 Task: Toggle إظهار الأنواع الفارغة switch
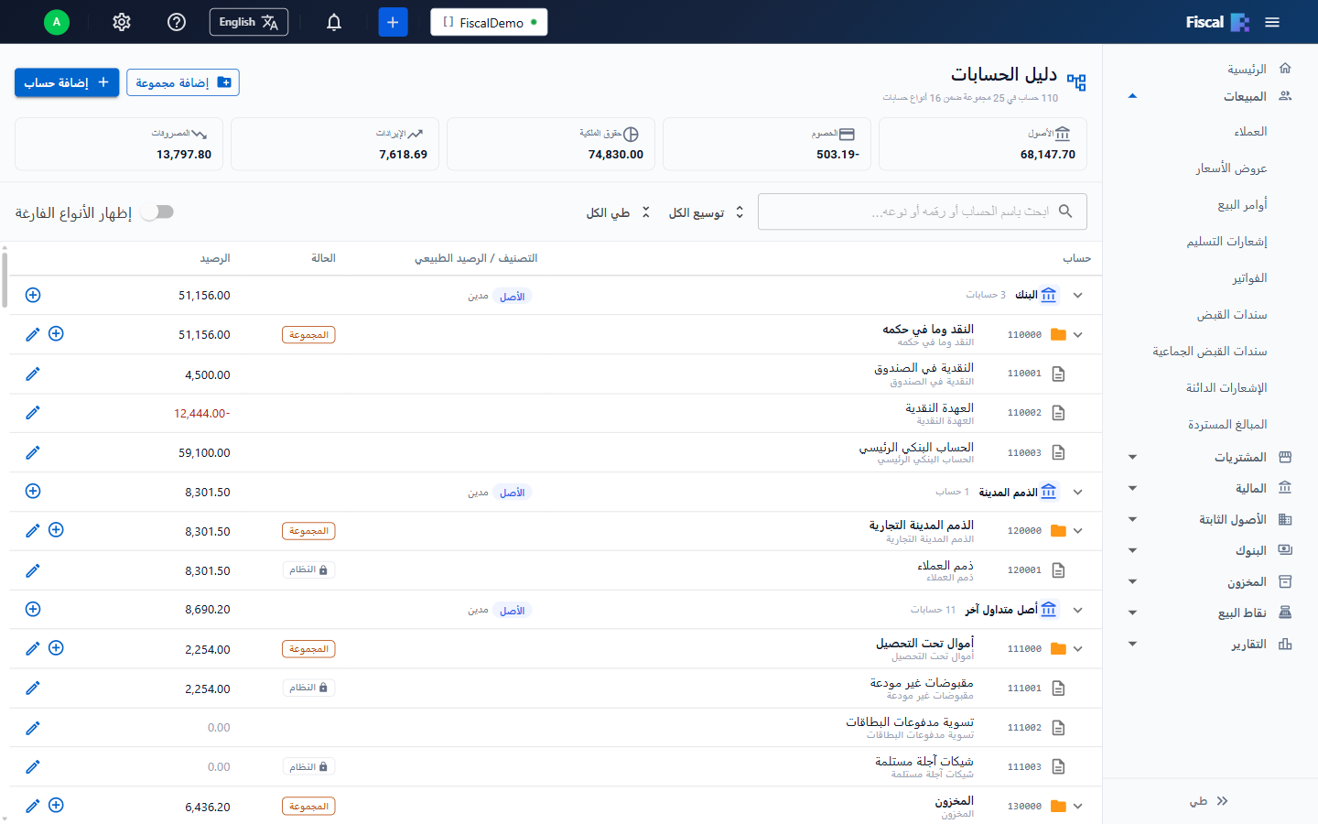[x=158, y=212]
